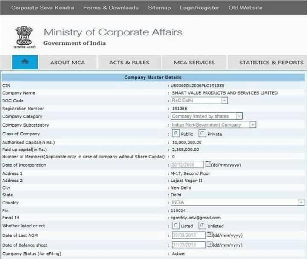Select the registration number 191355
Screen dimensions: 307x259
180,108
